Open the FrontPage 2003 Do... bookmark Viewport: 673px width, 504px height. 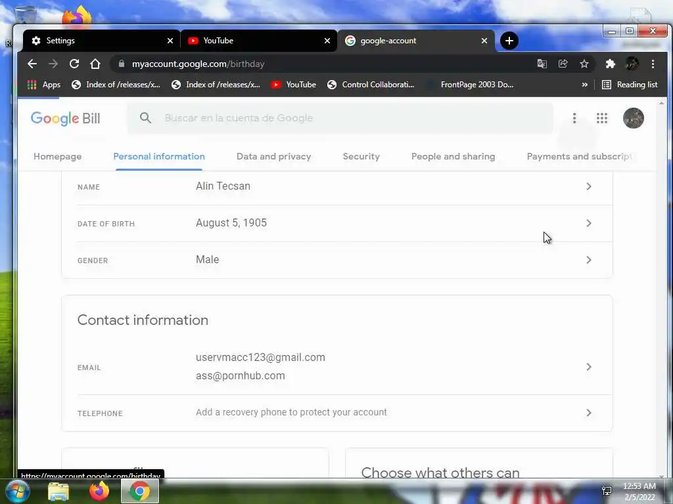[470, 85]
